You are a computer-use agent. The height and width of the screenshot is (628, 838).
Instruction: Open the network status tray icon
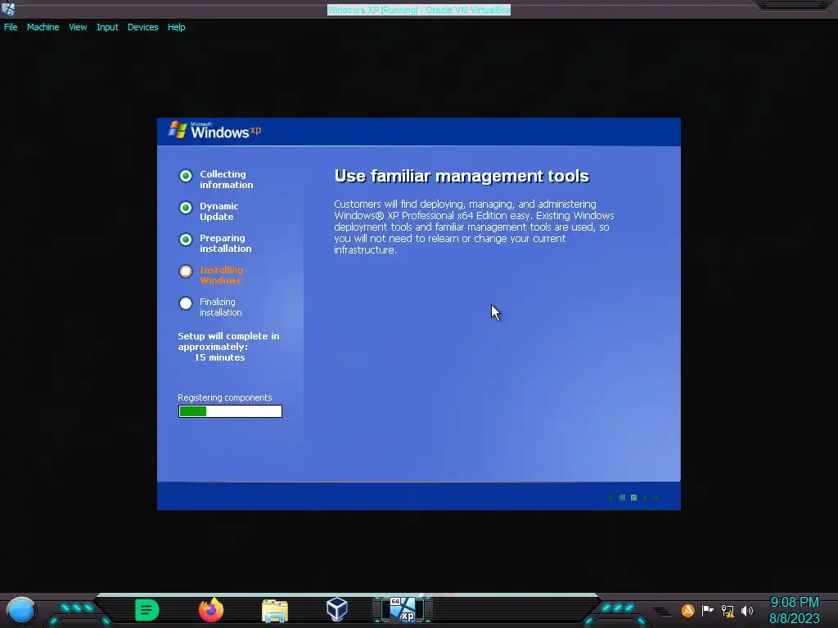pos(728,611)
